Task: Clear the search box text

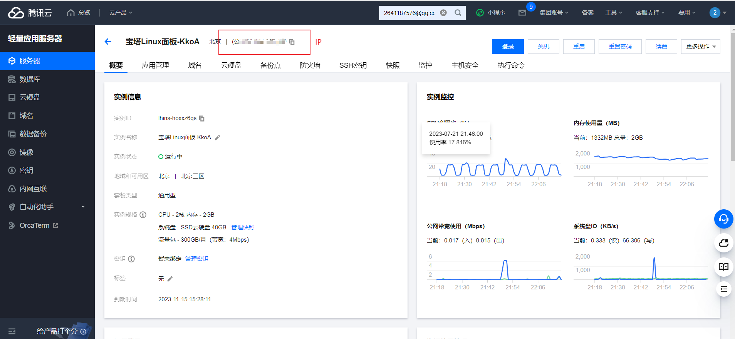Action: [443, 13]
